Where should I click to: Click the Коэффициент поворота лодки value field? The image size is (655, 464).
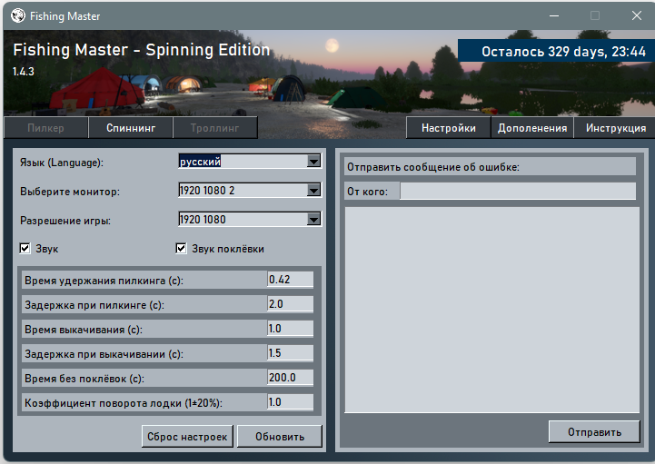pos(291,402)
